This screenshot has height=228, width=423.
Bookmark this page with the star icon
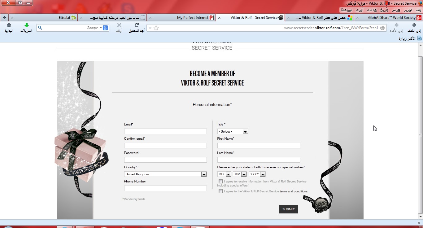(x=156, y=28)
